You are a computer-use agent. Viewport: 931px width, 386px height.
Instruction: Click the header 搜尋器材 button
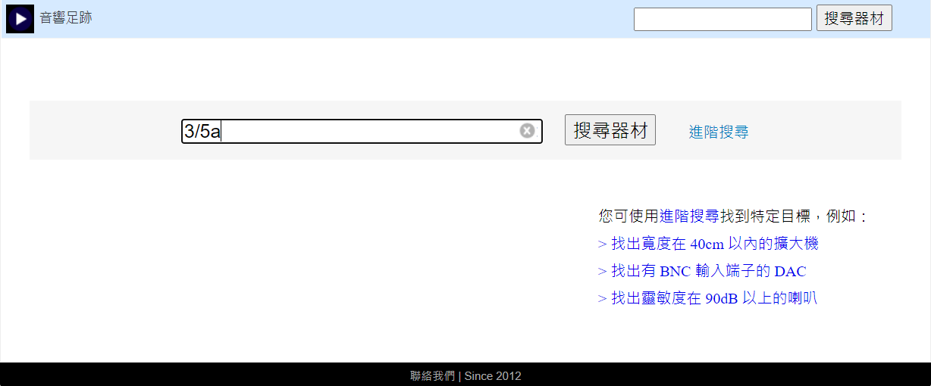854,19
